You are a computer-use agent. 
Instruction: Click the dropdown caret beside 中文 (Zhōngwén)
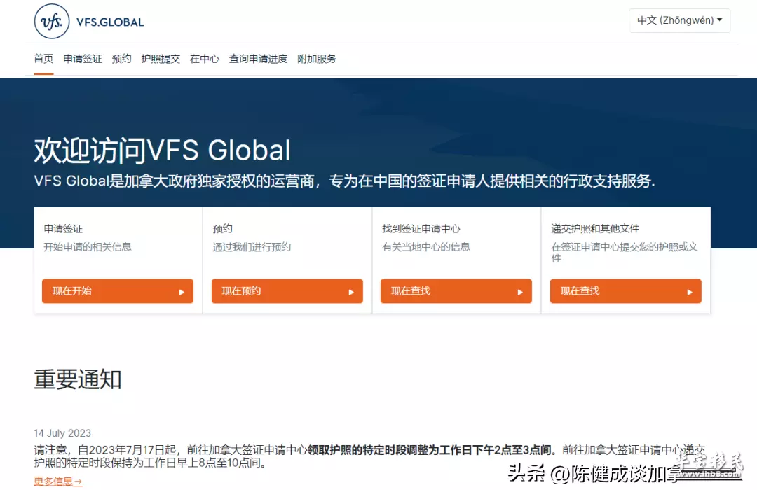click(720, 20)
